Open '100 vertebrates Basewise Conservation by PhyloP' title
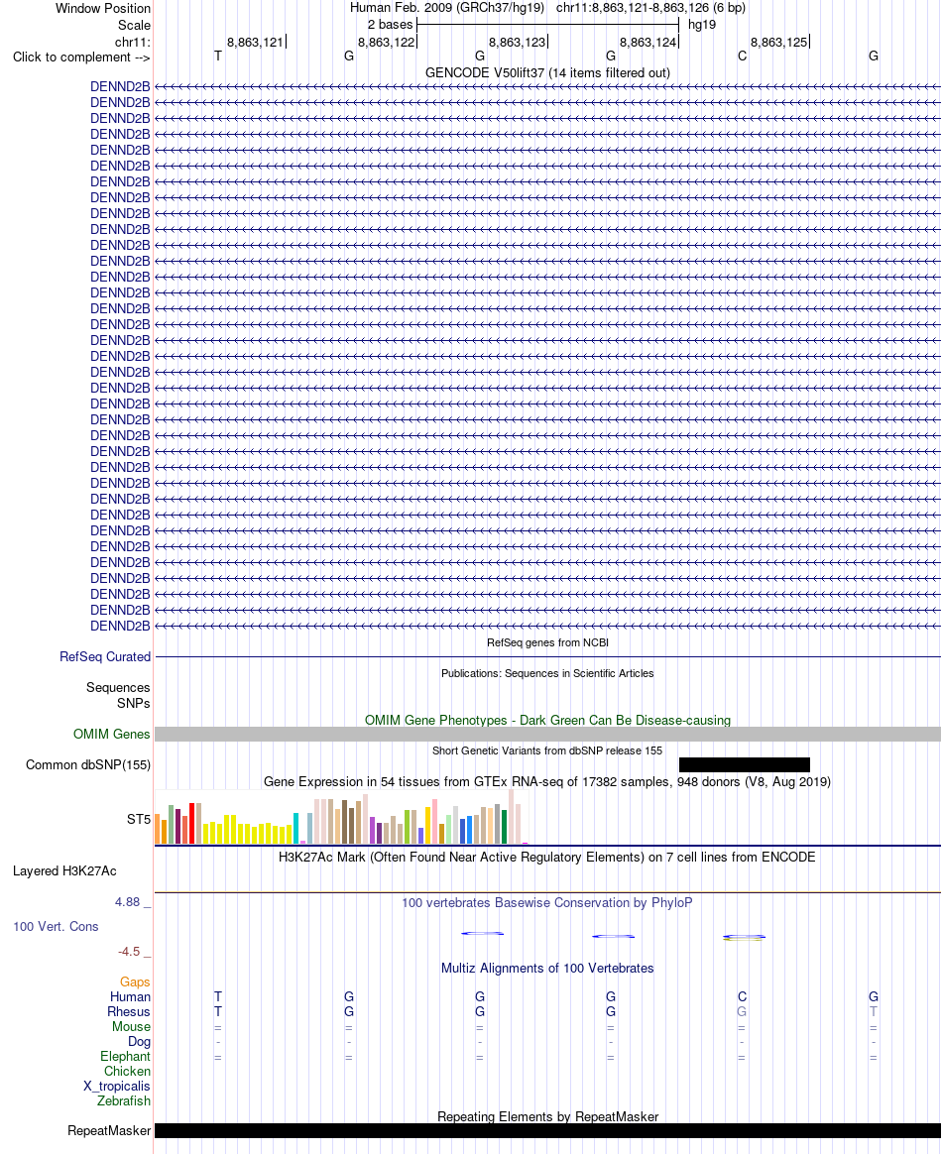The width and height of the screenshot is (942, 1154). pos(547,902)
